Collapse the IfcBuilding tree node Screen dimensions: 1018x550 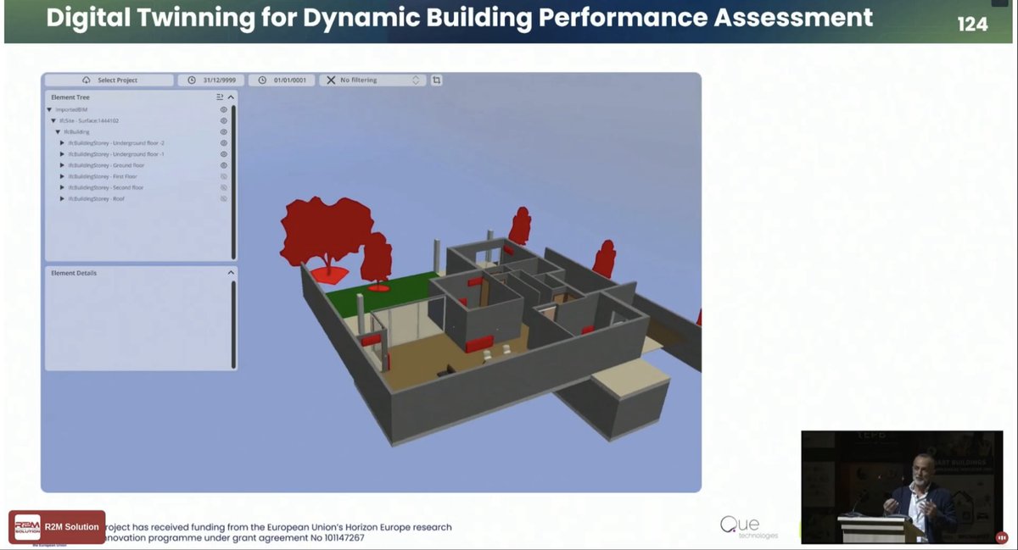[58, 131]
